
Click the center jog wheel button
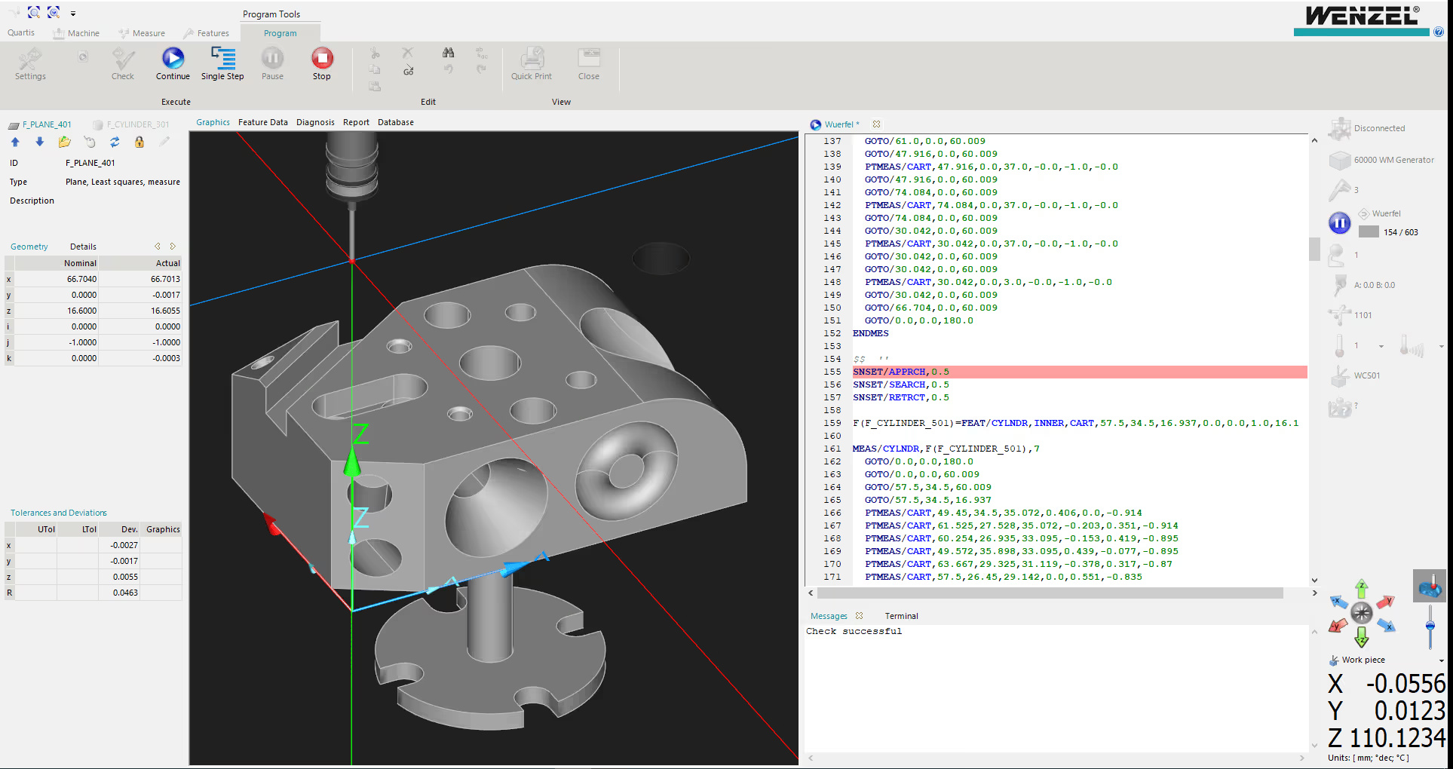[1361, 613]
